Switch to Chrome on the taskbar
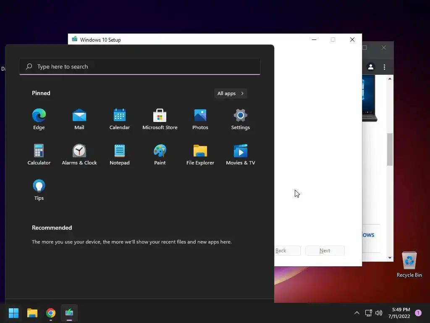The height and width of the screenshot is (323, 430). [x=51, y=313]
